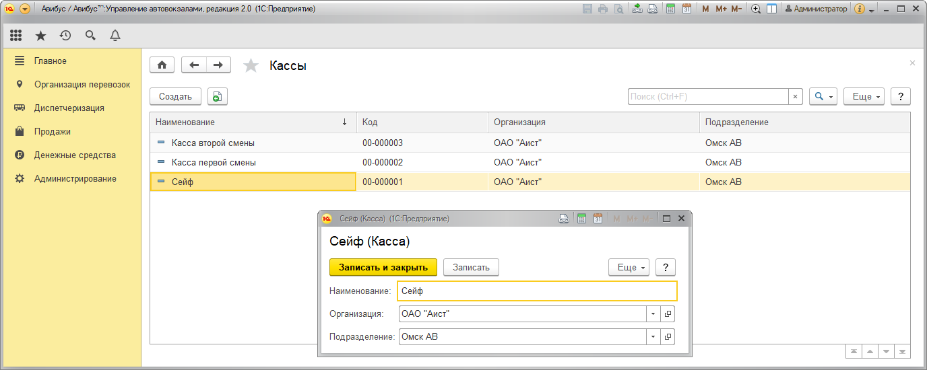This screenshot has height=370, width=927.
Task: Create new item by copying icon
Action: coord(217,97)
